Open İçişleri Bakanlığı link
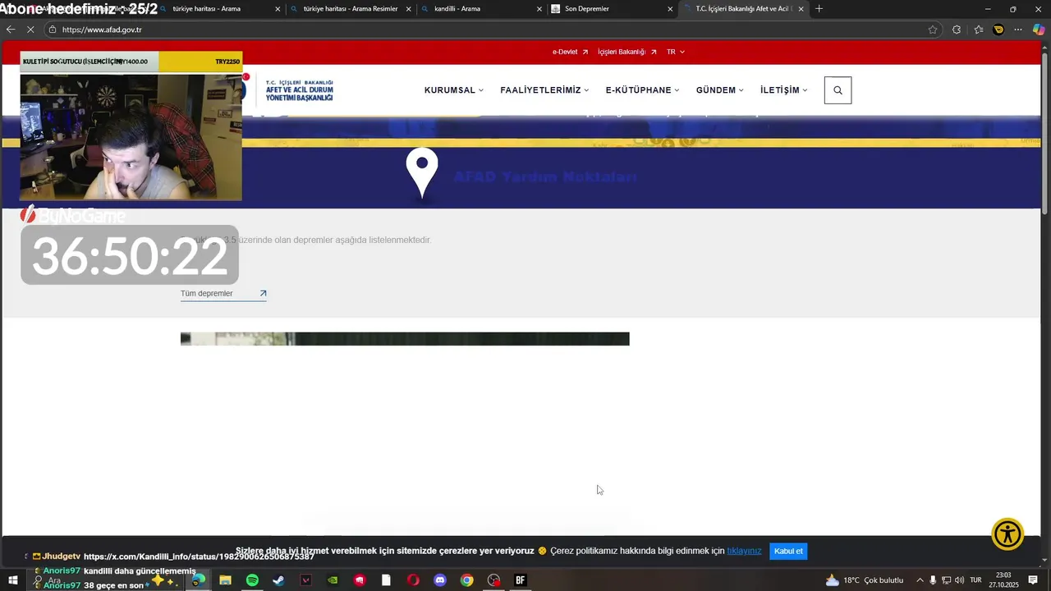The image size is (1051, 591). pyautogui.click(x=627, y=52)
